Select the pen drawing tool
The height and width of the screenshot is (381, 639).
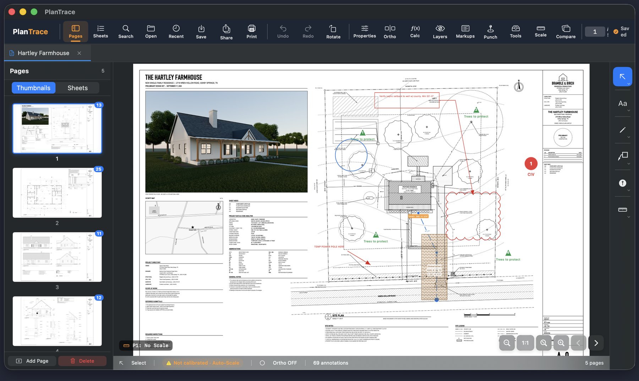622,130
